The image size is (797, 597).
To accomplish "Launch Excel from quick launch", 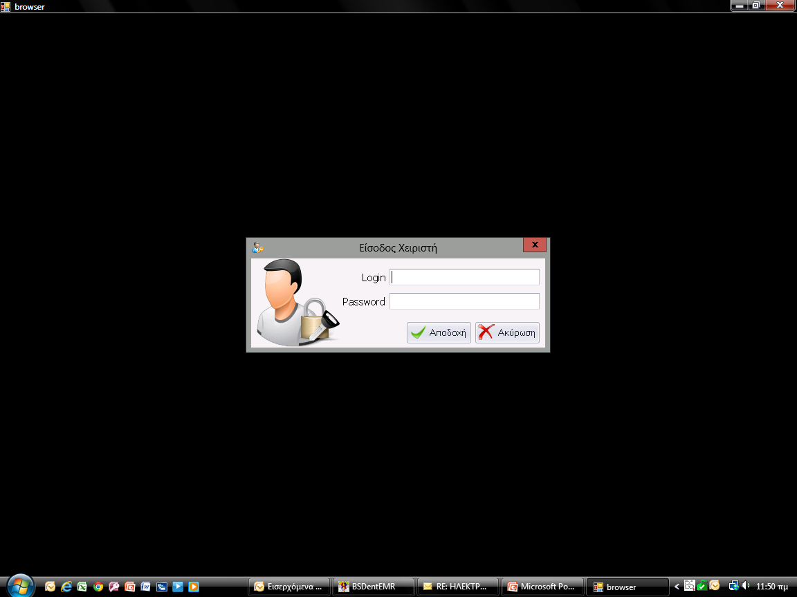I will click(82, 587).
